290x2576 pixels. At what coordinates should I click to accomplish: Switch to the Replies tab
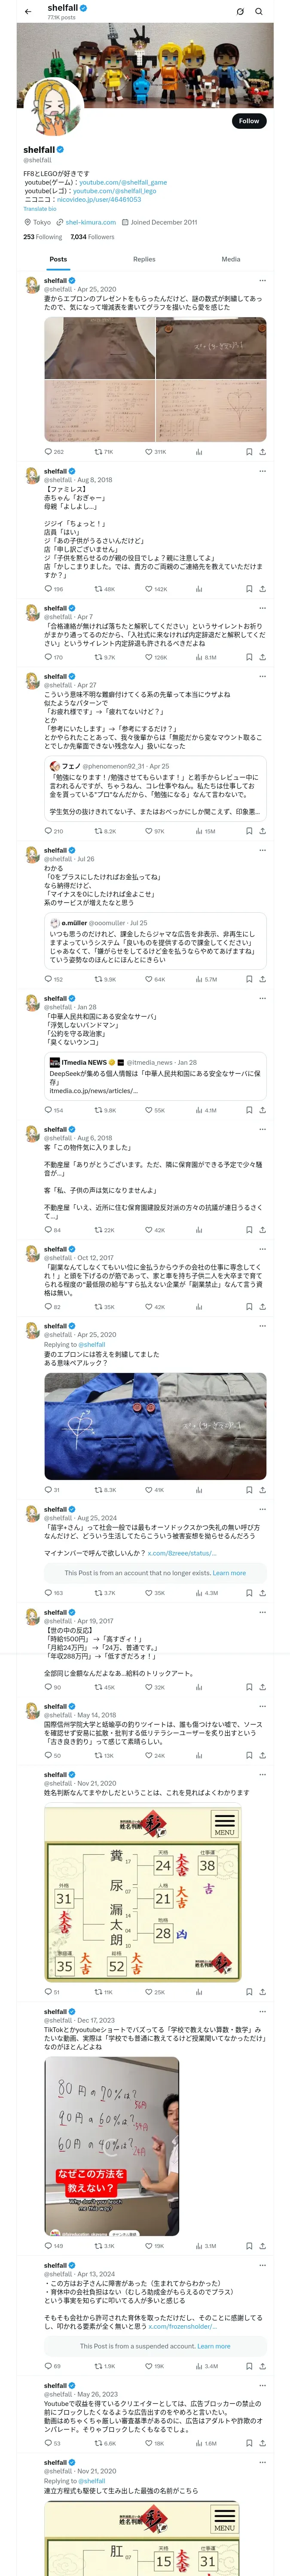click(x=144, y=259)
